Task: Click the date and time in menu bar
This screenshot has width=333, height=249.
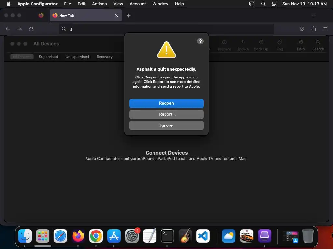Action: pyautogui.click(x=304, y=4)
